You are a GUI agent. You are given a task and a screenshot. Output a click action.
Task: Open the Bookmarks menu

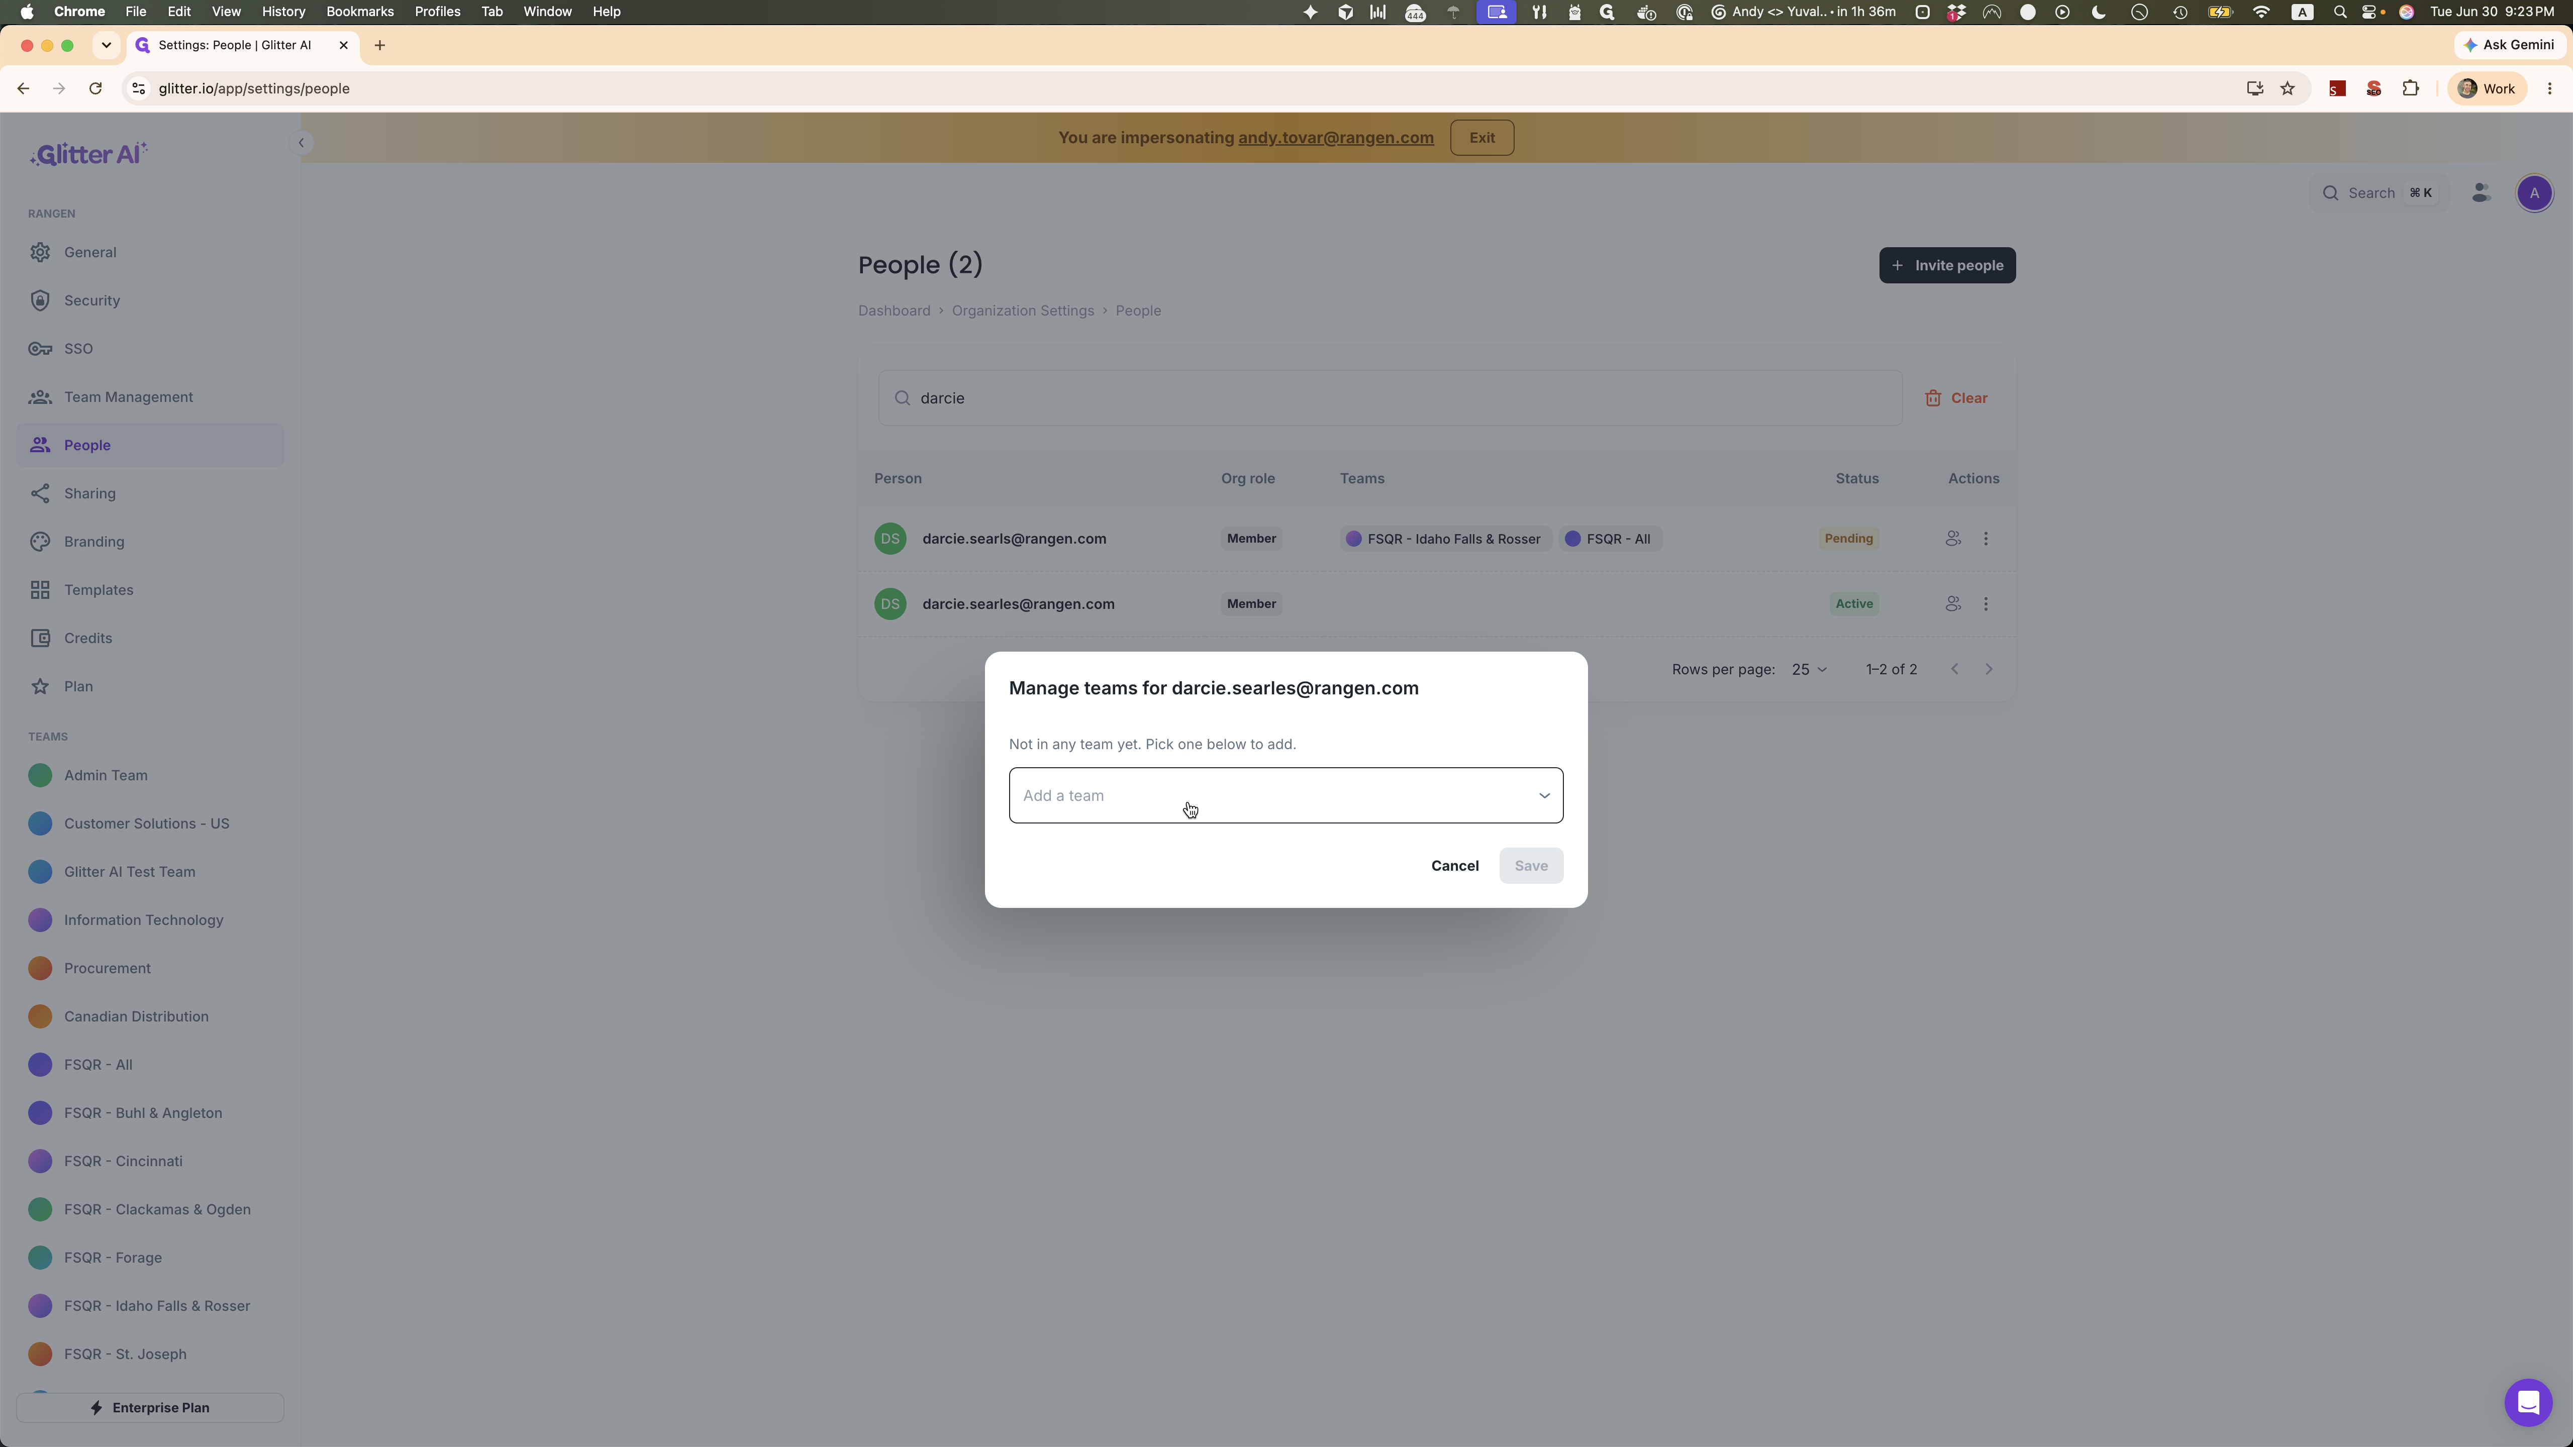click(360, 12)
